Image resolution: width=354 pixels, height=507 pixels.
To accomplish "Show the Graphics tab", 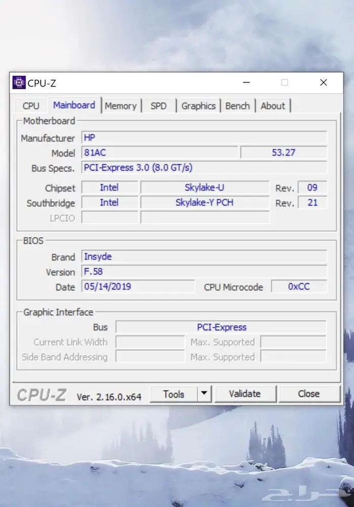I will (198, 106).
